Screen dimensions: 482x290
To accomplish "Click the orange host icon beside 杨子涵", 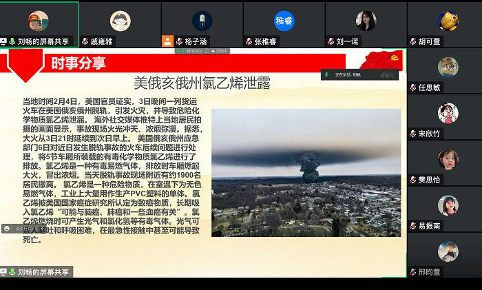I will [167, 41].
